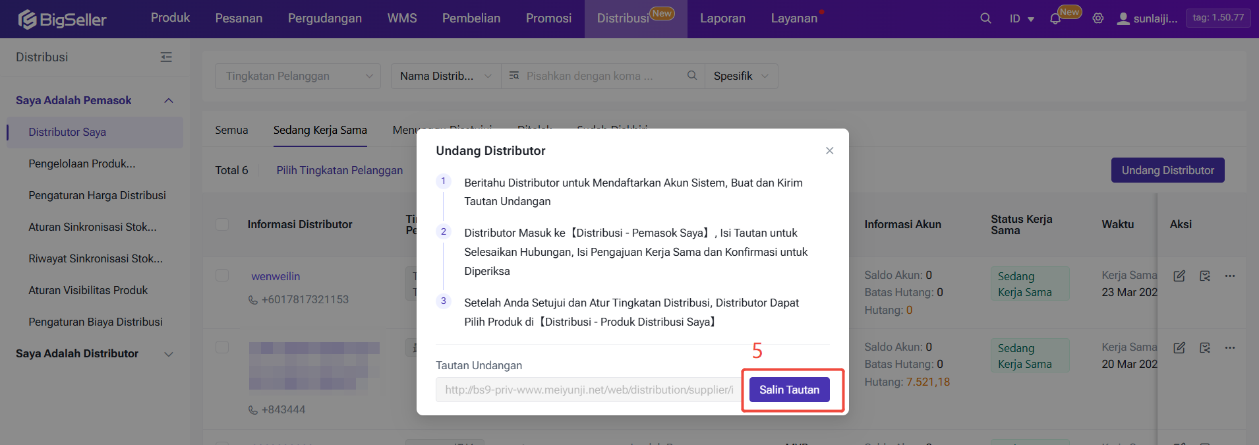Check the second distributor row checkbox
Image resolution: width=1259 pixels, height=445 pixels.
click(222, 347)
